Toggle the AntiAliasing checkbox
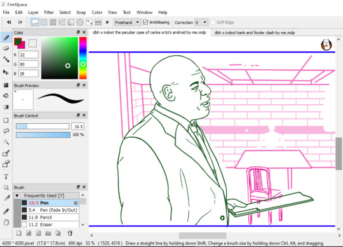Image resolution: width=343 pixels, height=247 pixels. point(145,22)
